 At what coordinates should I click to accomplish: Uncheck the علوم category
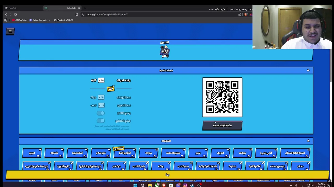point(198,153)
